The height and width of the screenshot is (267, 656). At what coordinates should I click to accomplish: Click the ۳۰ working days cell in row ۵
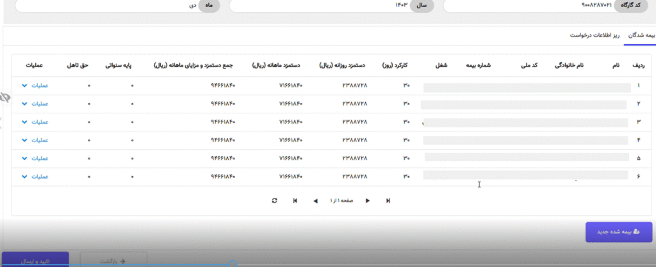tap(406, 158)
